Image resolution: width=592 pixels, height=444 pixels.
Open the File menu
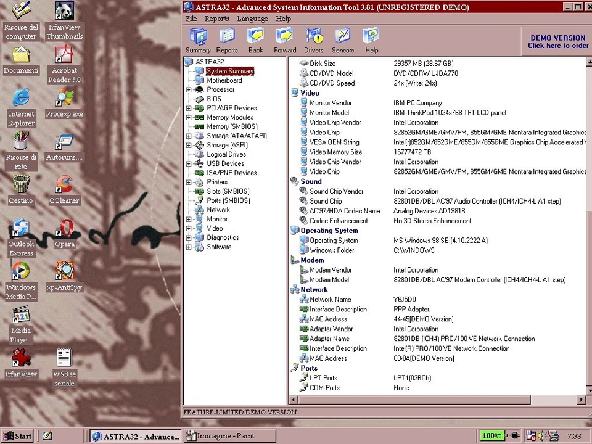[191, 18]
